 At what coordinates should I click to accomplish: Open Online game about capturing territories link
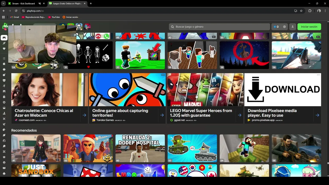[120, 113]
